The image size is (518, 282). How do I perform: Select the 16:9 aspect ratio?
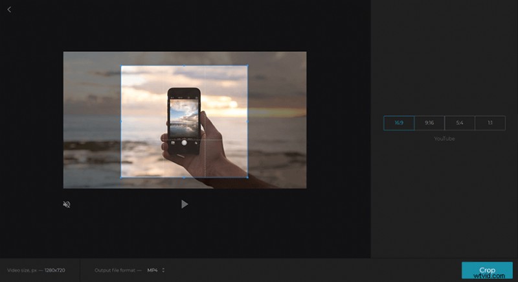tap(399, 123)
